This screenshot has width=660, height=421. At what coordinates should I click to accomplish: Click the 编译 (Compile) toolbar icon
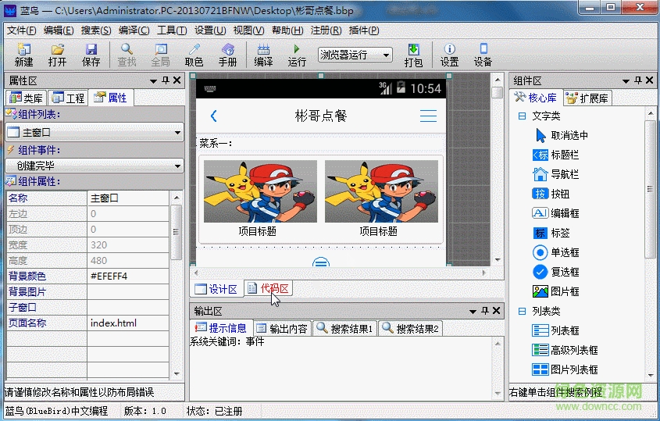pos(263,55)
